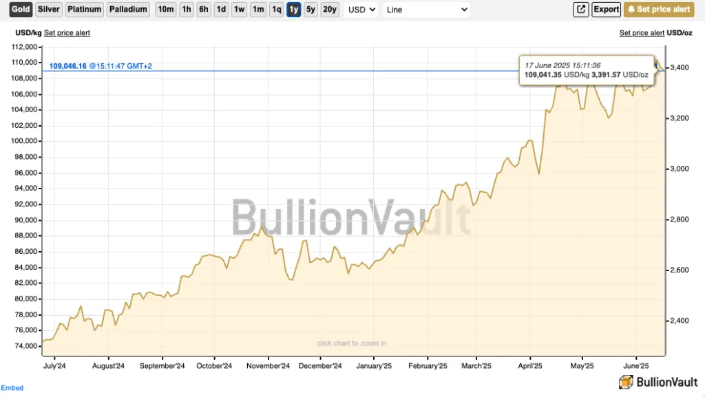Open the USD currency dropdown

click(361, 10)
